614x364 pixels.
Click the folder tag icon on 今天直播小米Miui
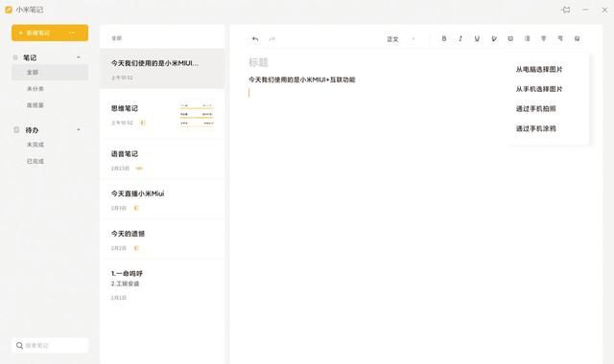(x=136, y=208)
